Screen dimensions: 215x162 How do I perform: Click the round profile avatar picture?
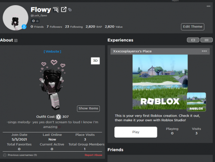click(15, 18)
